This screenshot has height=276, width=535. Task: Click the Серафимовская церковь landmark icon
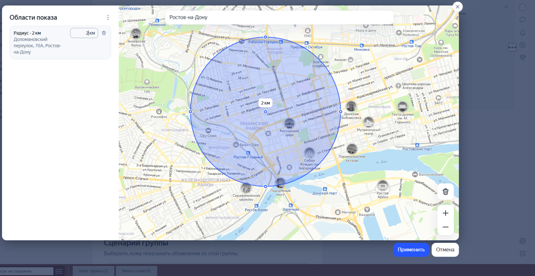point(246,188)
